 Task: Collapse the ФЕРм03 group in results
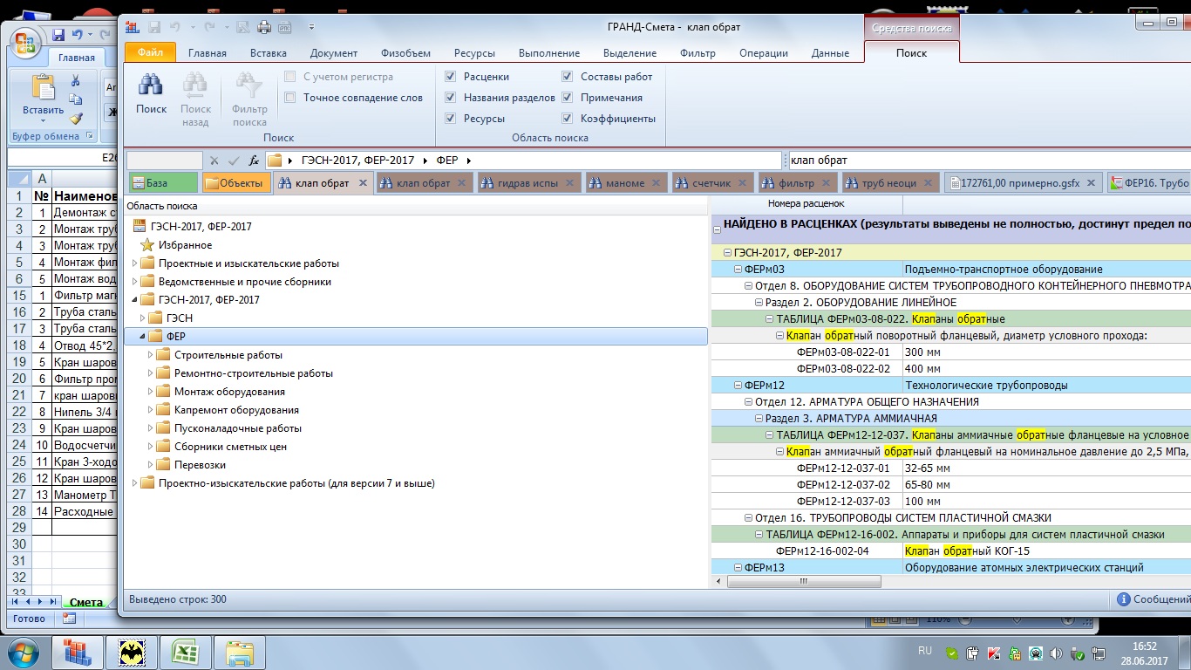[x=738, y=270]
